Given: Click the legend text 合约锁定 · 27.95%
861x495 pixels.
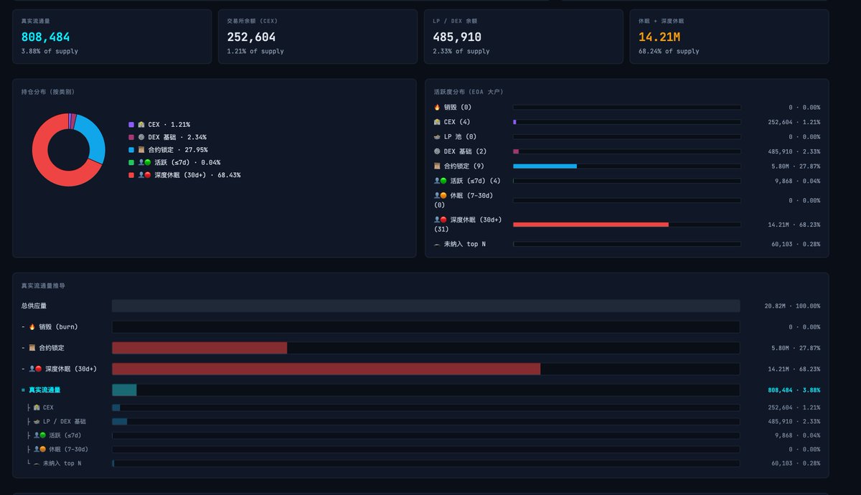Looking at the screenshot, I should [x=178, y=150].
